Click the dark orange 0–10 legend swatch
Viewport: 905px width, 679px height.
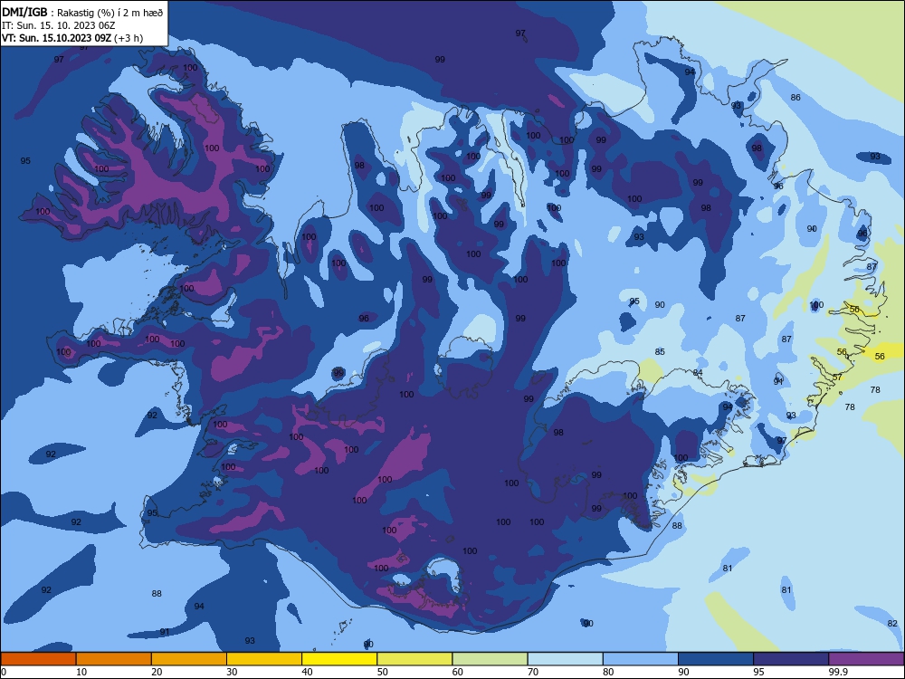[x=38, y=659]
